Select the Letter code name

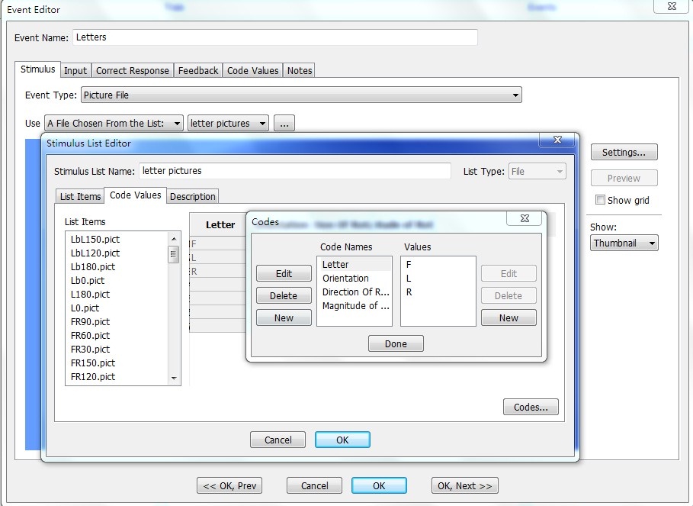pyautogui.click(x=355, y=265)
